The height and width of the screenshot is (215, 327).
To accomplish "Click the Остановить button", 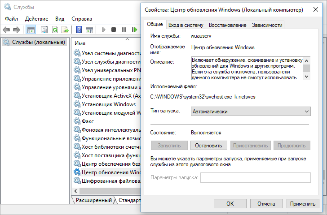I will tap(209, 146).
